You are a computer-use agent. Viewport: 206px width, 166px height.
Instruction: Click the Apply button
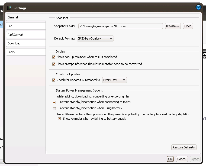pyautogui.click(x=195, y=159)
